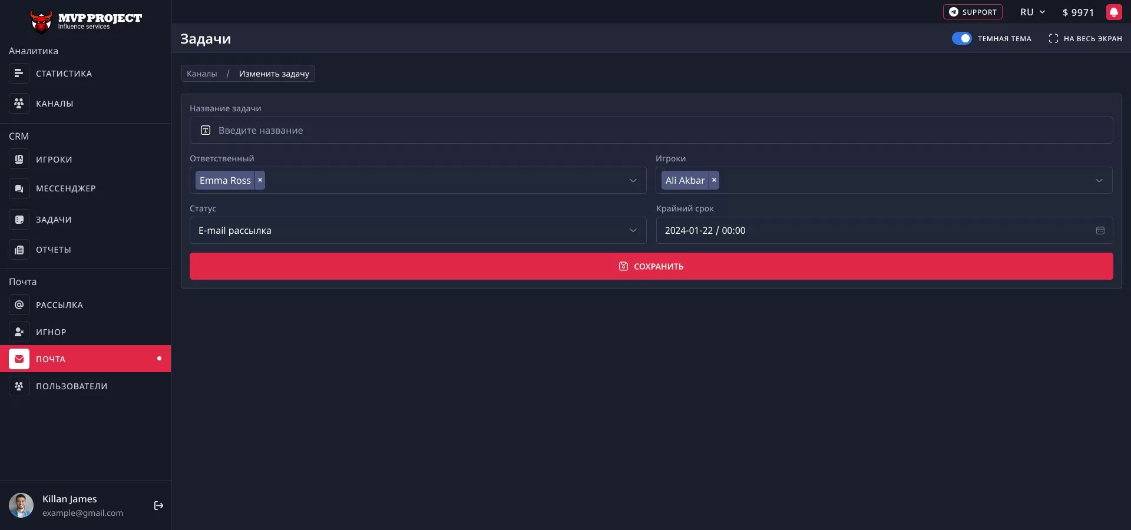
Task: Click the Введите название input field
Action: 412,130
